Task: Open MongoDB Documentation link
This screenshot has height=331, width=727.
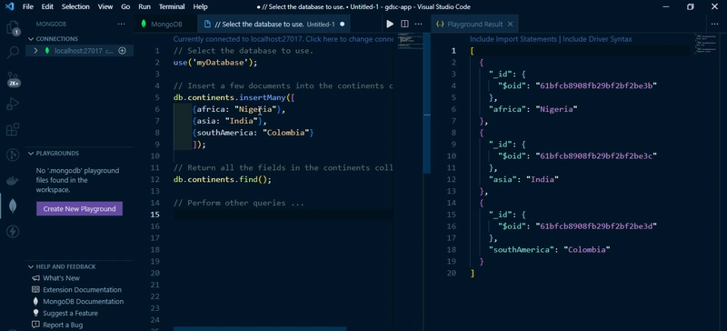Action: pyautogui.click(x=83, y=301)
